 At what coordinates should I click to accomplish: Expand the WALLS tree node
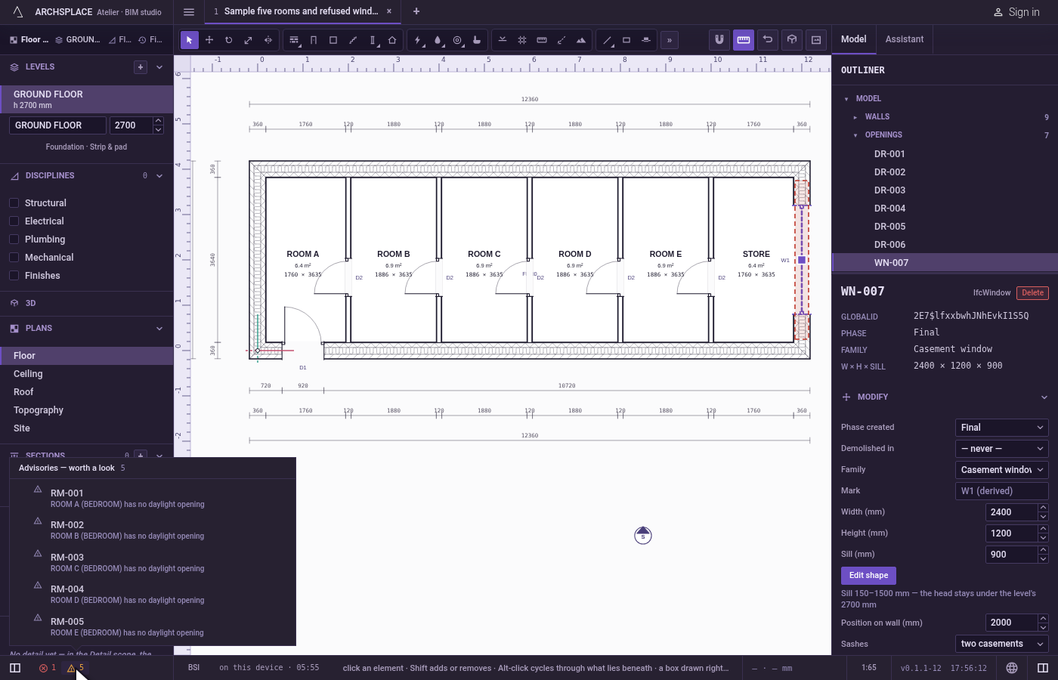pyautogui.click(x=855, y=117)
